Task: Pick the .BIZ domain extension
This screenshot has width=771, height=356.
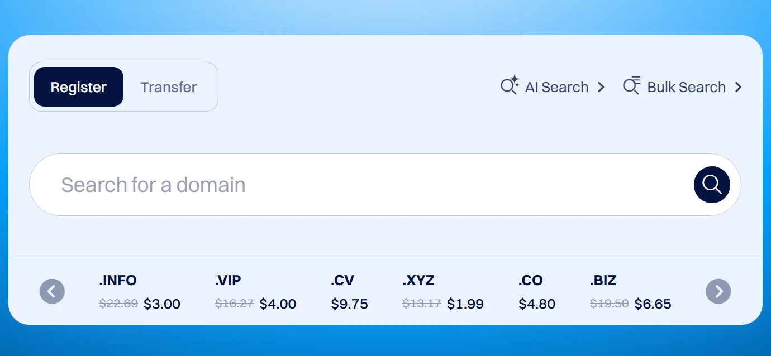Action: click(x=603, y=280)
